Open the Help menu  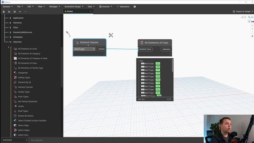pos(91,7)
